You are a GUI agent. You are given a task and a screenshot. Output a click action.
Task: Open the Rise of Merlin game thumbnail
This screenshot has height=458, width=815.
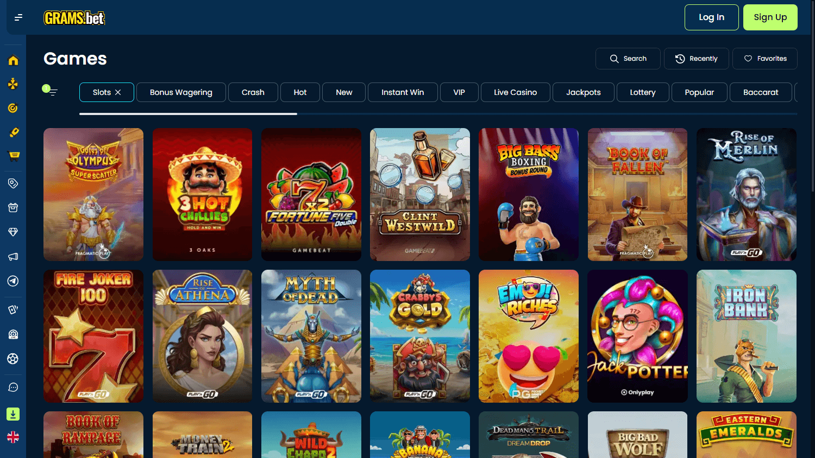746,194
